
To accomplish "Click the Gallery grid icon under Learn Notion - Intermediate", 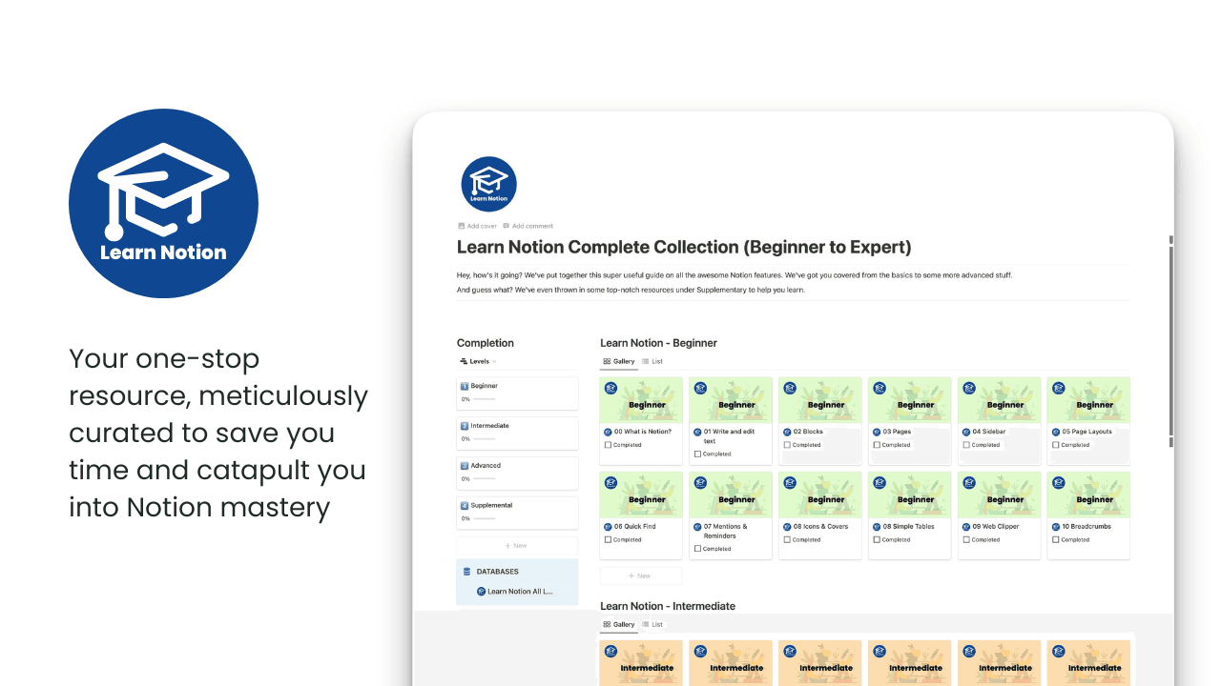I will [607, 624].
